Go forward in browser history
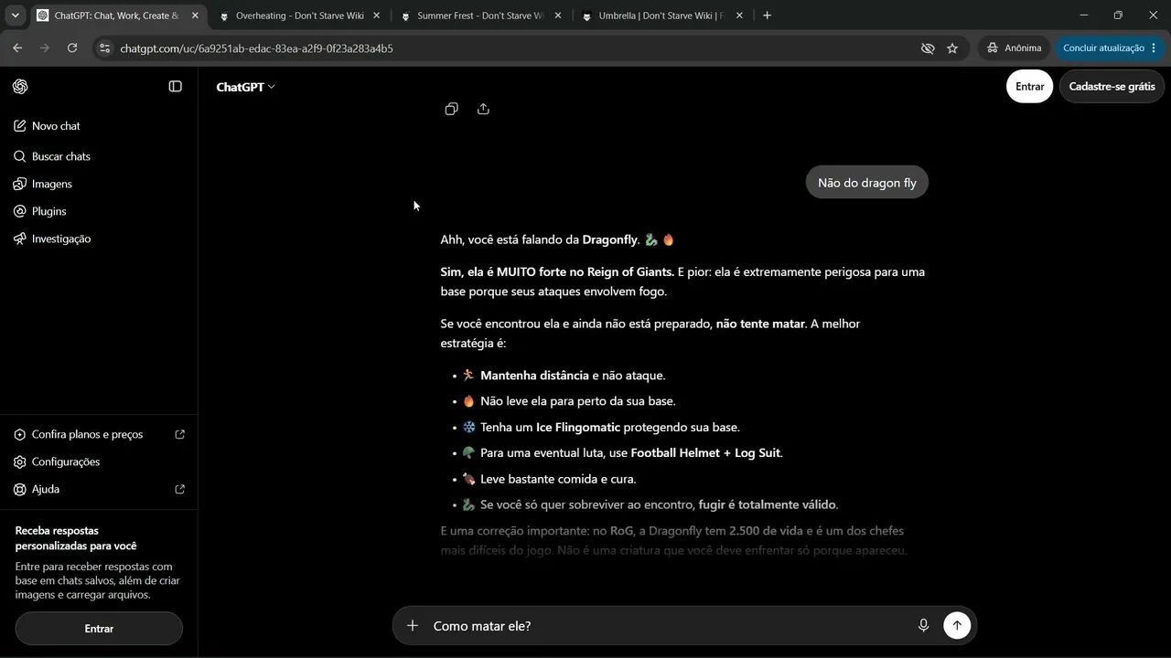This screenshot has height=658, width=1171. (45, 48)
